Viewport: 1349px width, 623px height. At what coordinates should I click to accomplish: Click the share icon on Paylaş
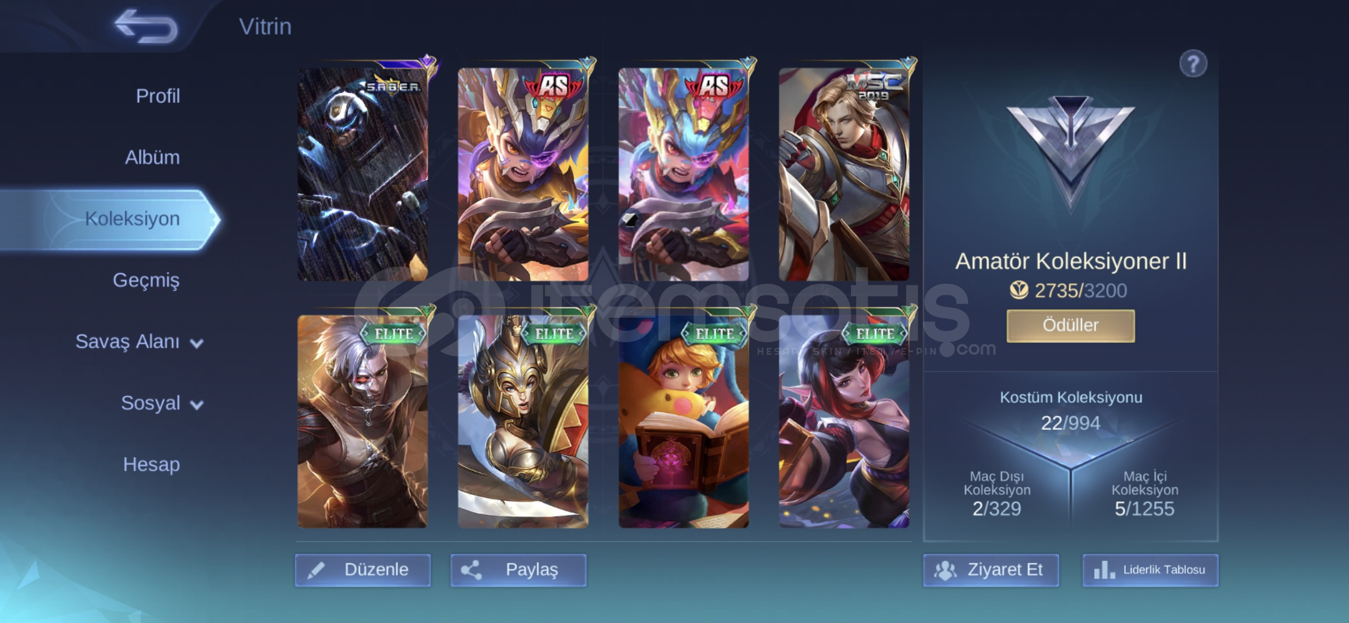pos(471,570)
